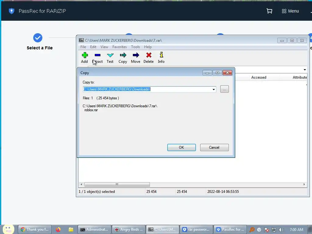The height and width of the screenshot is (234, 312).
Task: Click the 7z icon in window title bar
Action: (x=81, y=41)
